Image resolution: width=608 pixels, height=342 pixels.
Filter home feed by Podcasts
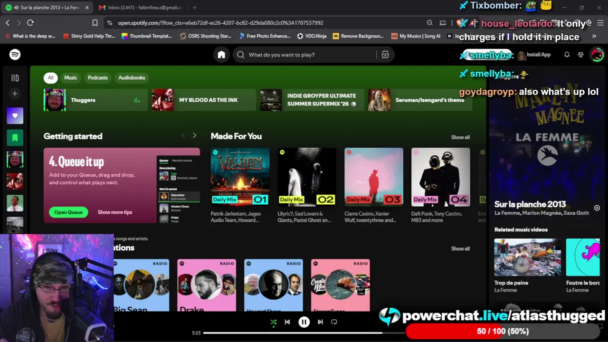coord(98,77)
